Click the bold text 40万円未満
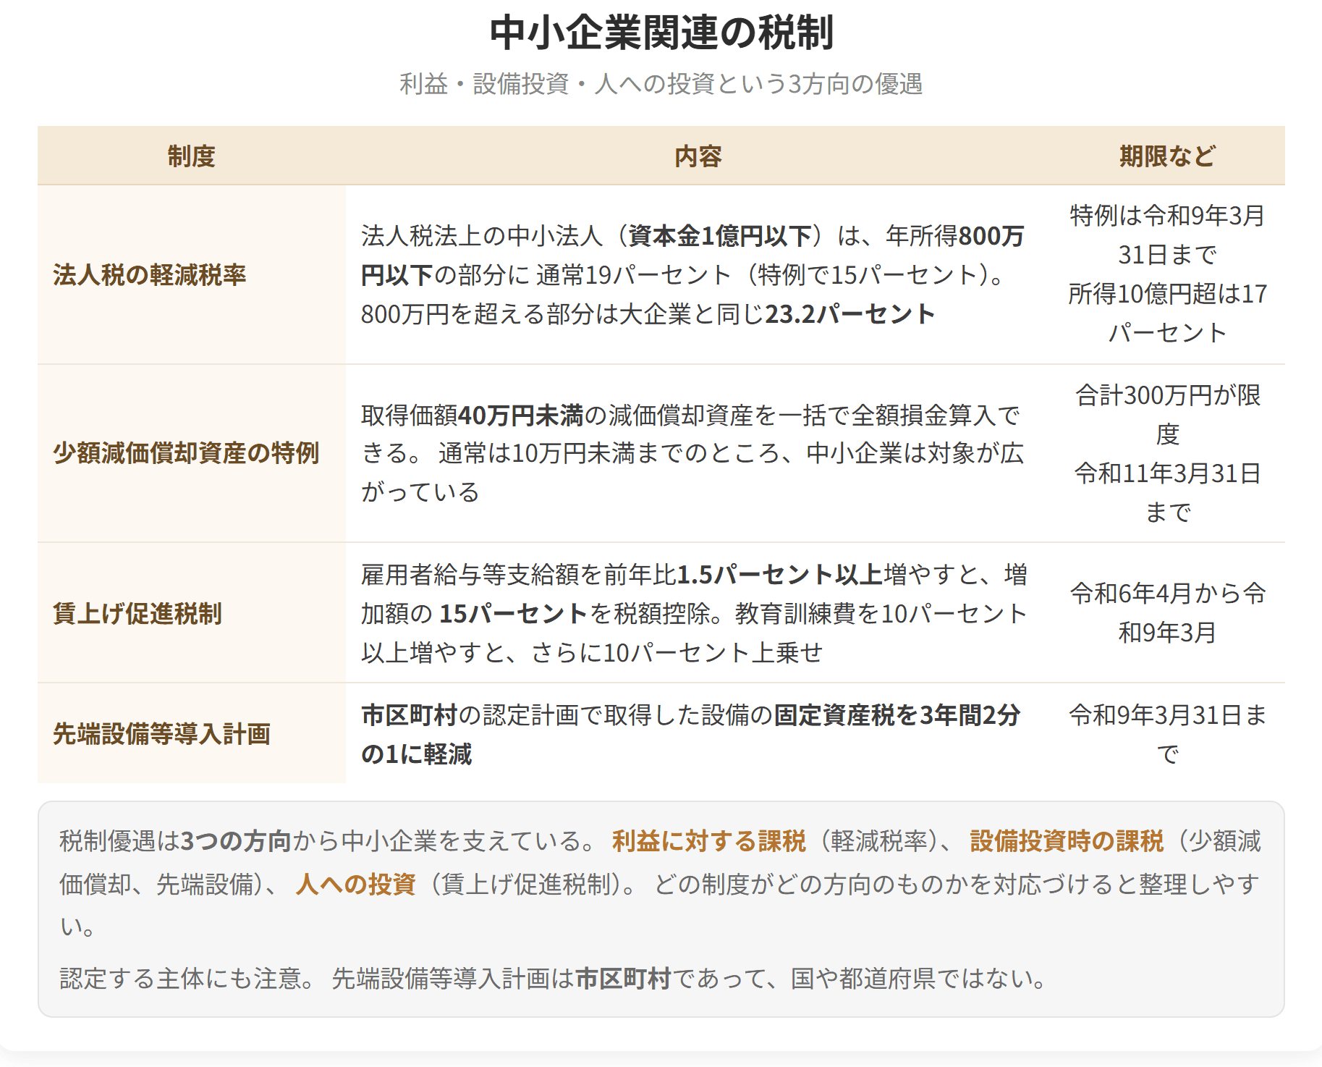This screenshot has height=1067, width=1322. (521, 416)
